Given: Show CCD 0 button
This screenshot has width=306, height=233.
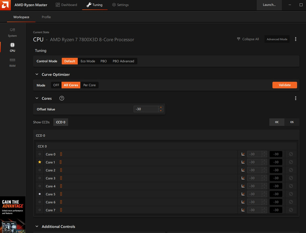Looking at the screenshot, I should tap(61, 122).
